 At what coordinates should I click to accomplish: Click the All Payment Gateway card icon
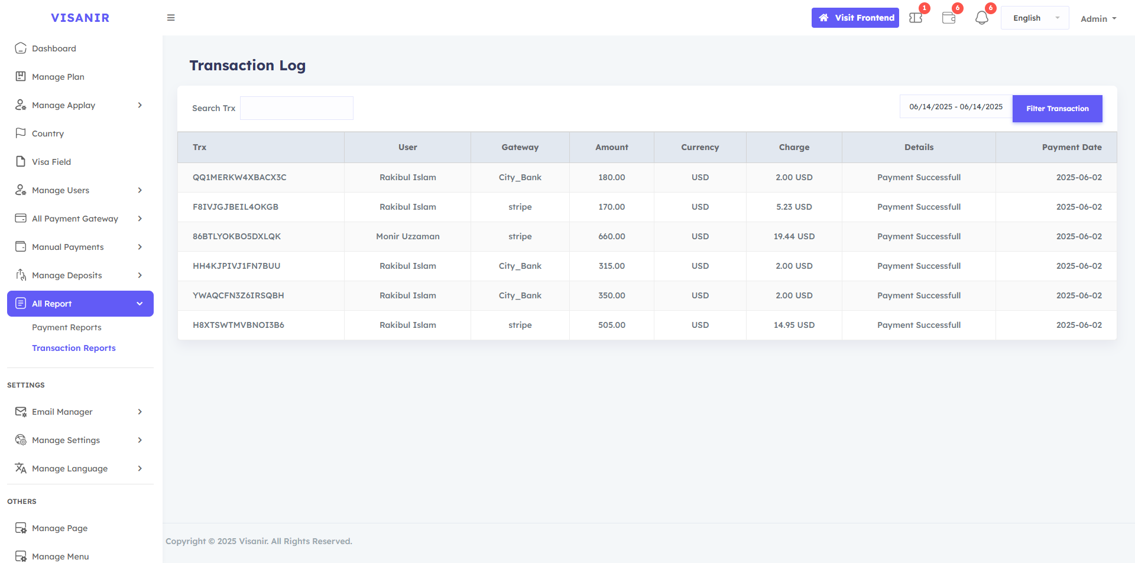point(21,218)
